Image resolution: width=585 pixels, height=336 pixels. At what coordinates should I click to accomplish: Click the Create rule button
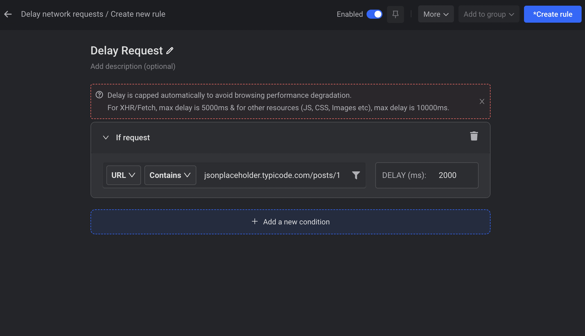[552, 14]
